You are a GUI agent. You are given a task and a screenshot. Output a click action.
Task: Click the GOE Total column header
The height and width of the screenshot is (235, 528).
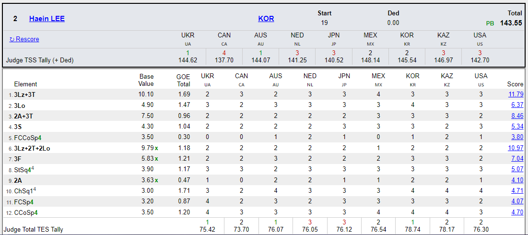coord(183,80)
